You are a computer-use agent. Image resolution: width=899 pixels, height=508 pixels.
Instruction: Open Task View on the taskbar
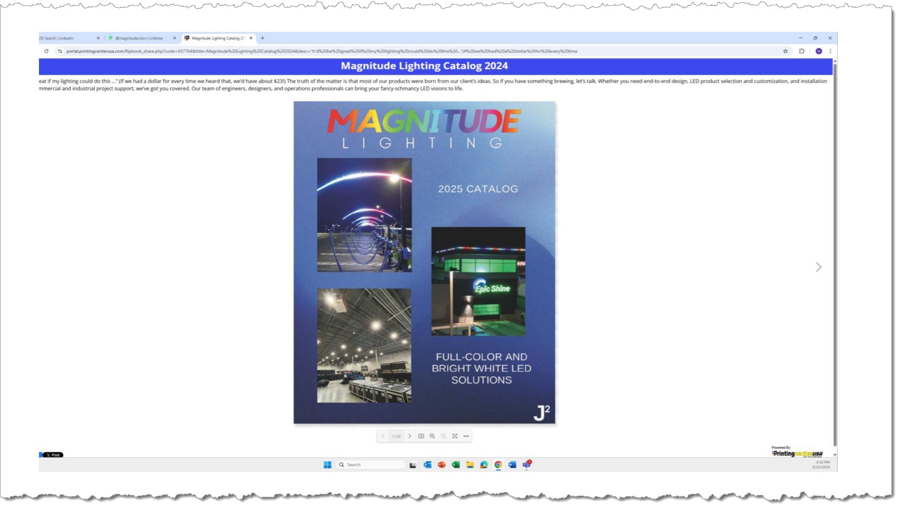pos(413,465)
